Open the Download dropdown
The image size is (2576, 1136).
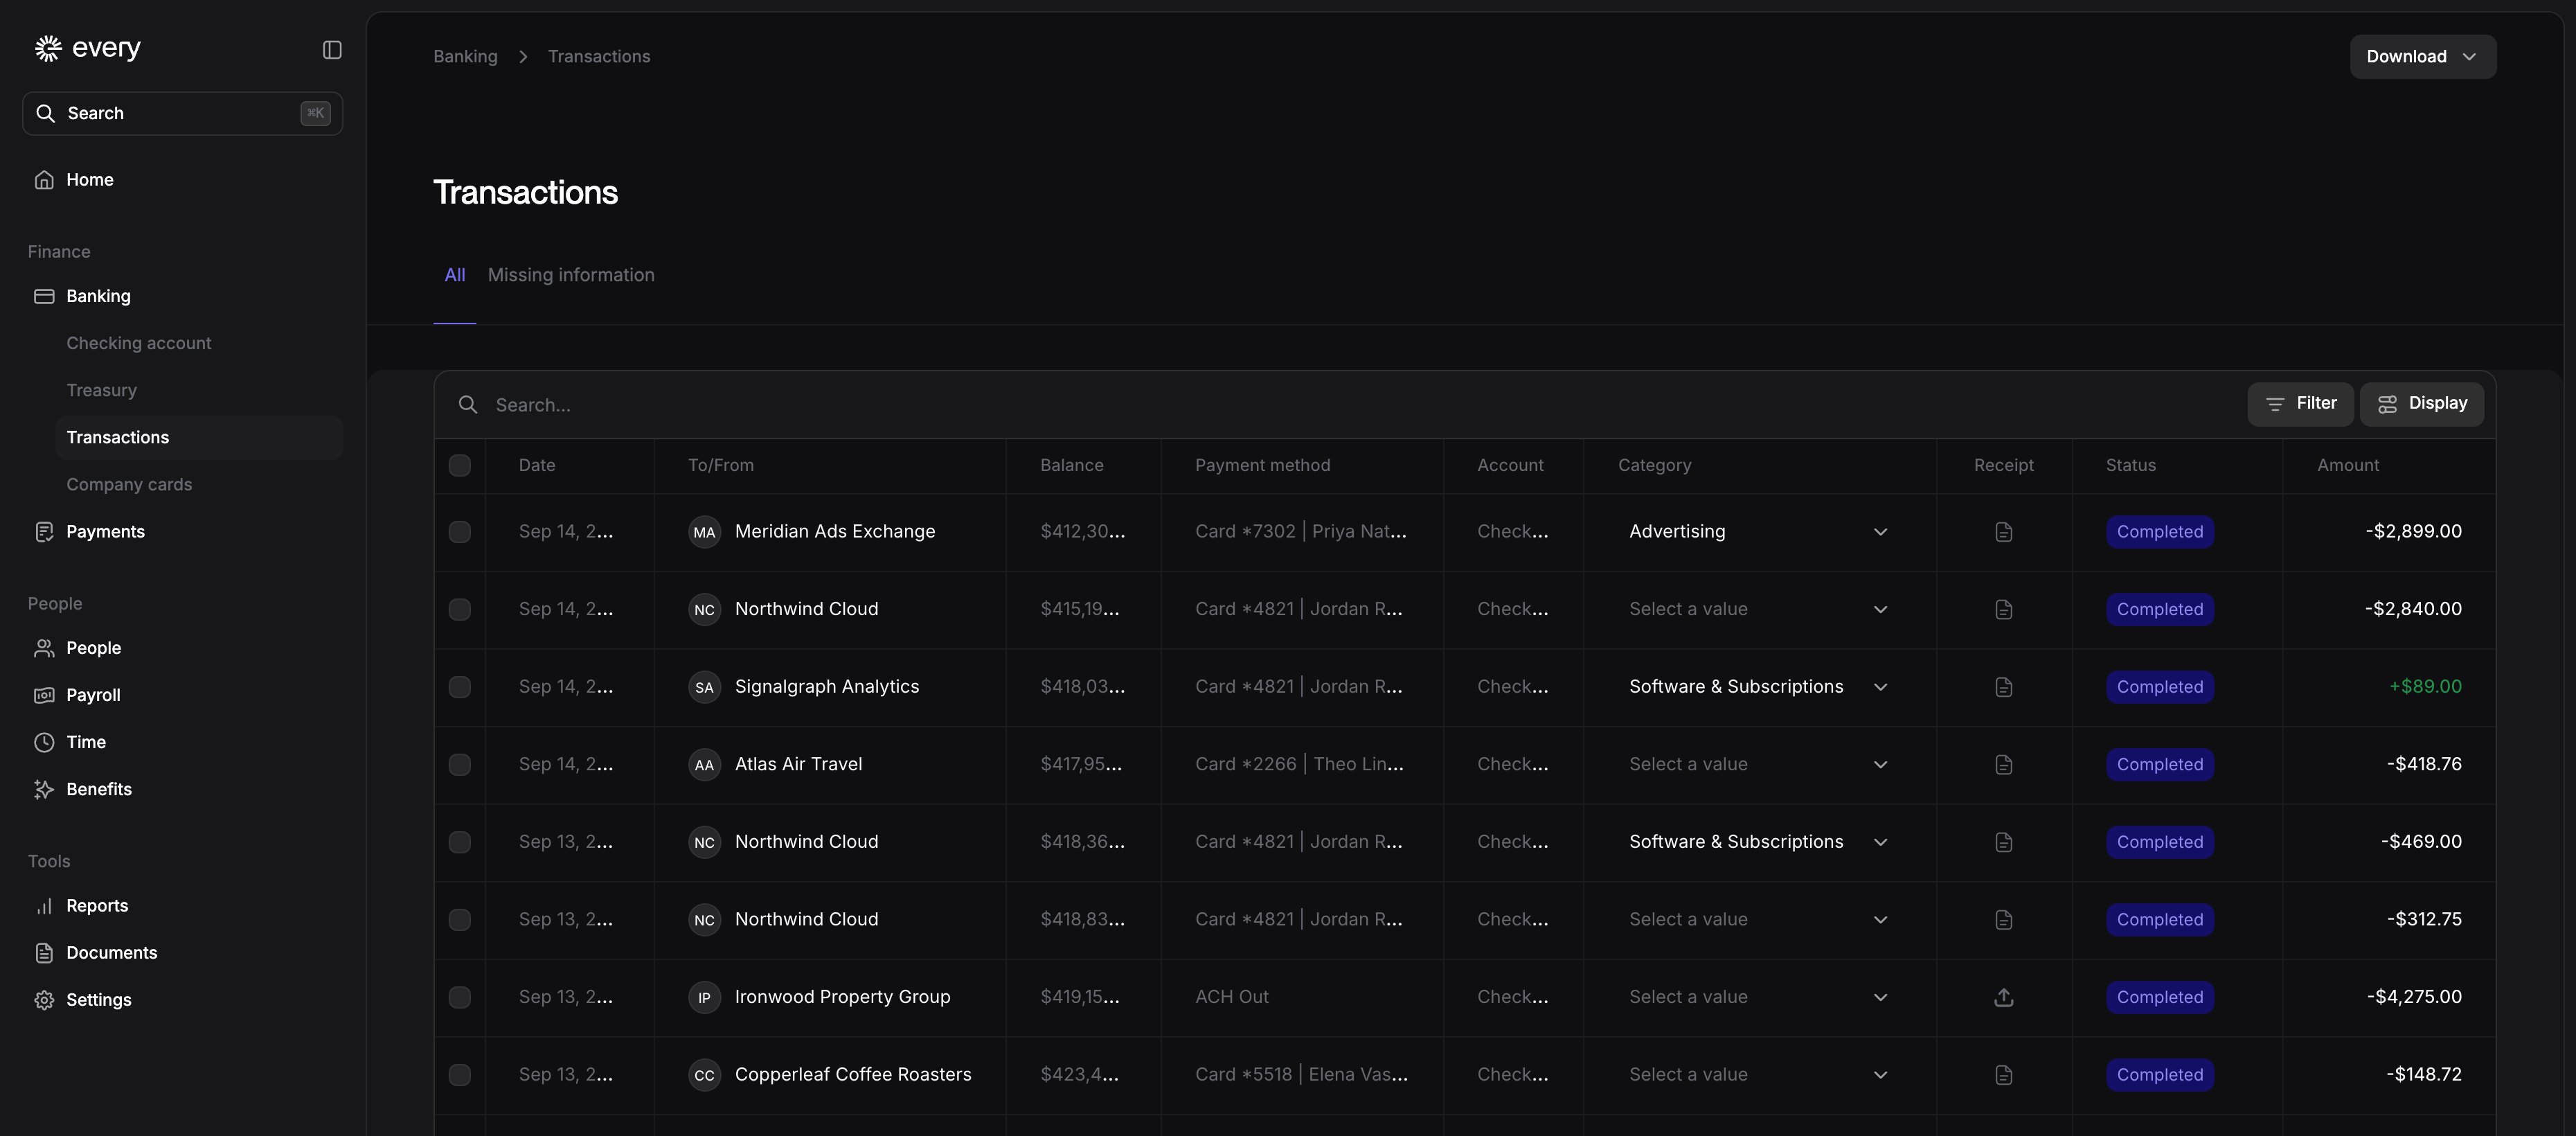coord(2422,57)
